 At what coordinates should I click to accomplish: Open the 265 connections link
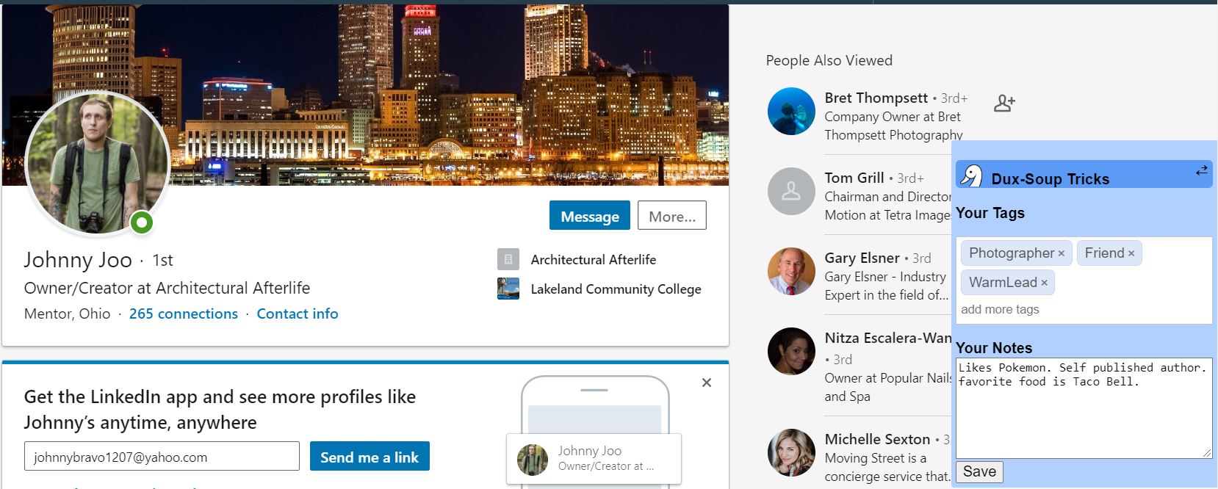tap(184, 314)
